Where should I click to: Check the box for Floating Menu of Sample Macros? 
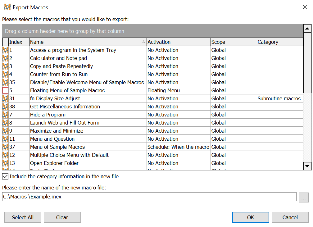click(x=5, y=90)
